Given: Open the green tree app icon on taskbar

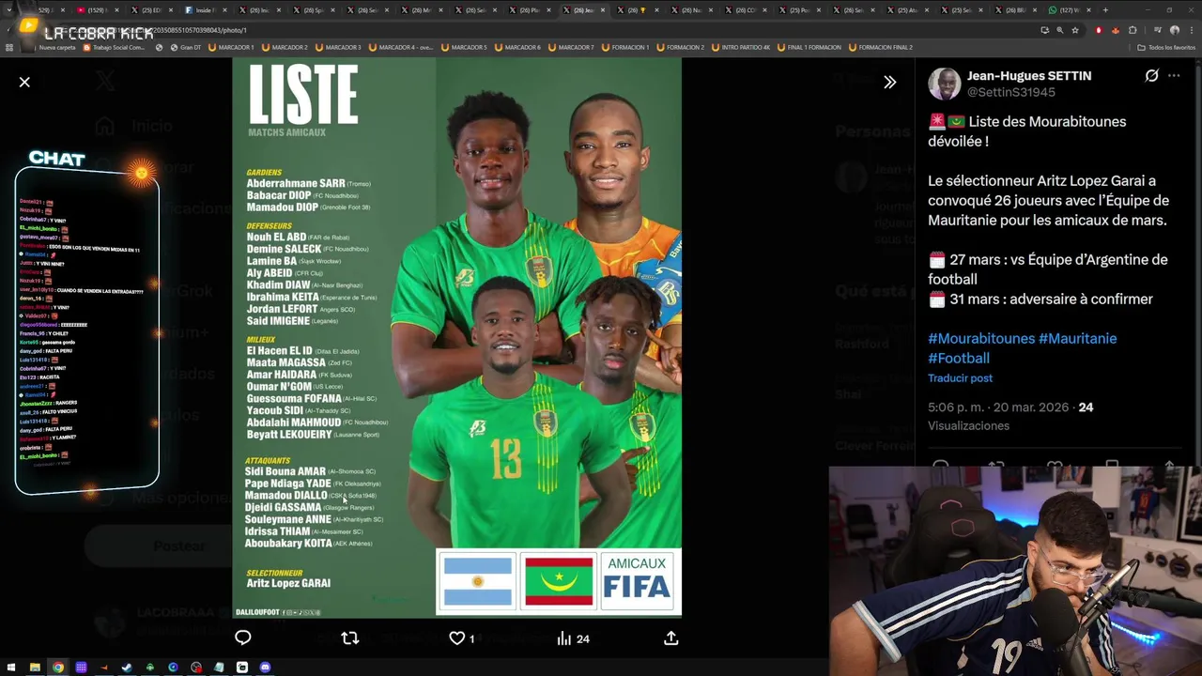Looking at the screenshot, I should coord(150,668).
